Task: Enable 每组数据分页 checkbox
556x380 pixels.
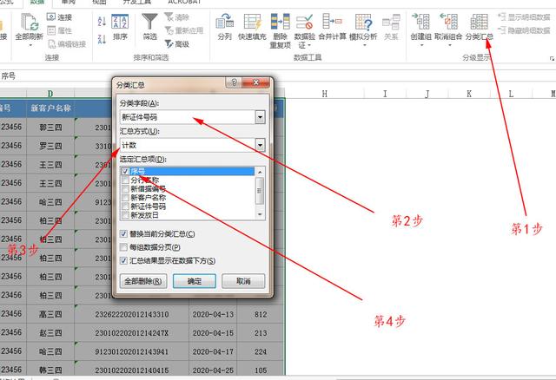Action: (123, 247)
